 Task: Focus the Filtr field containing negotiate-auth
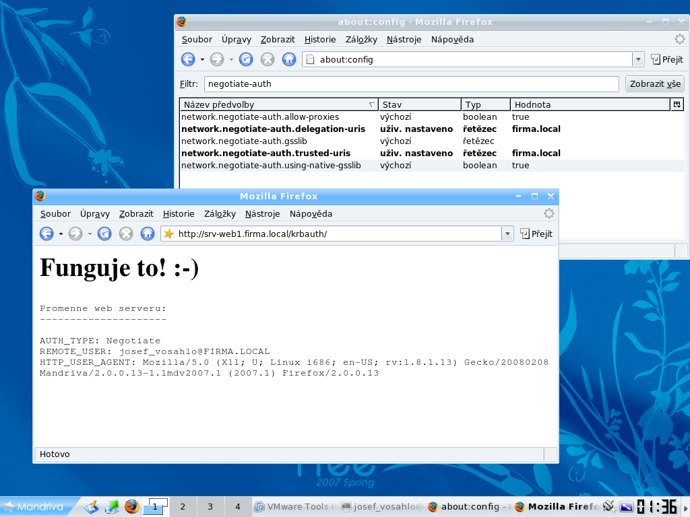(412, 84)
